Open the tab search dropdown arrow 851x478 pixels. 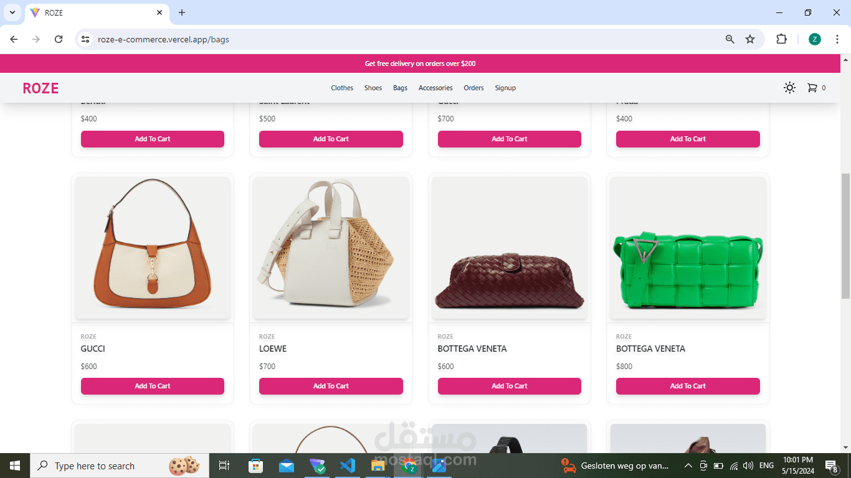click(x=12, y=12)
